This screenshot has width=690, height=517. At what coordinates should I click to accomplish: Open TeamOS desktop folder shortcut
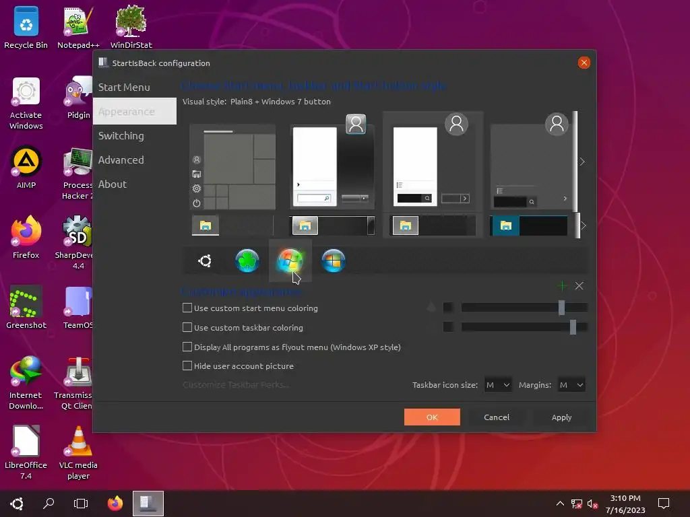78,308
